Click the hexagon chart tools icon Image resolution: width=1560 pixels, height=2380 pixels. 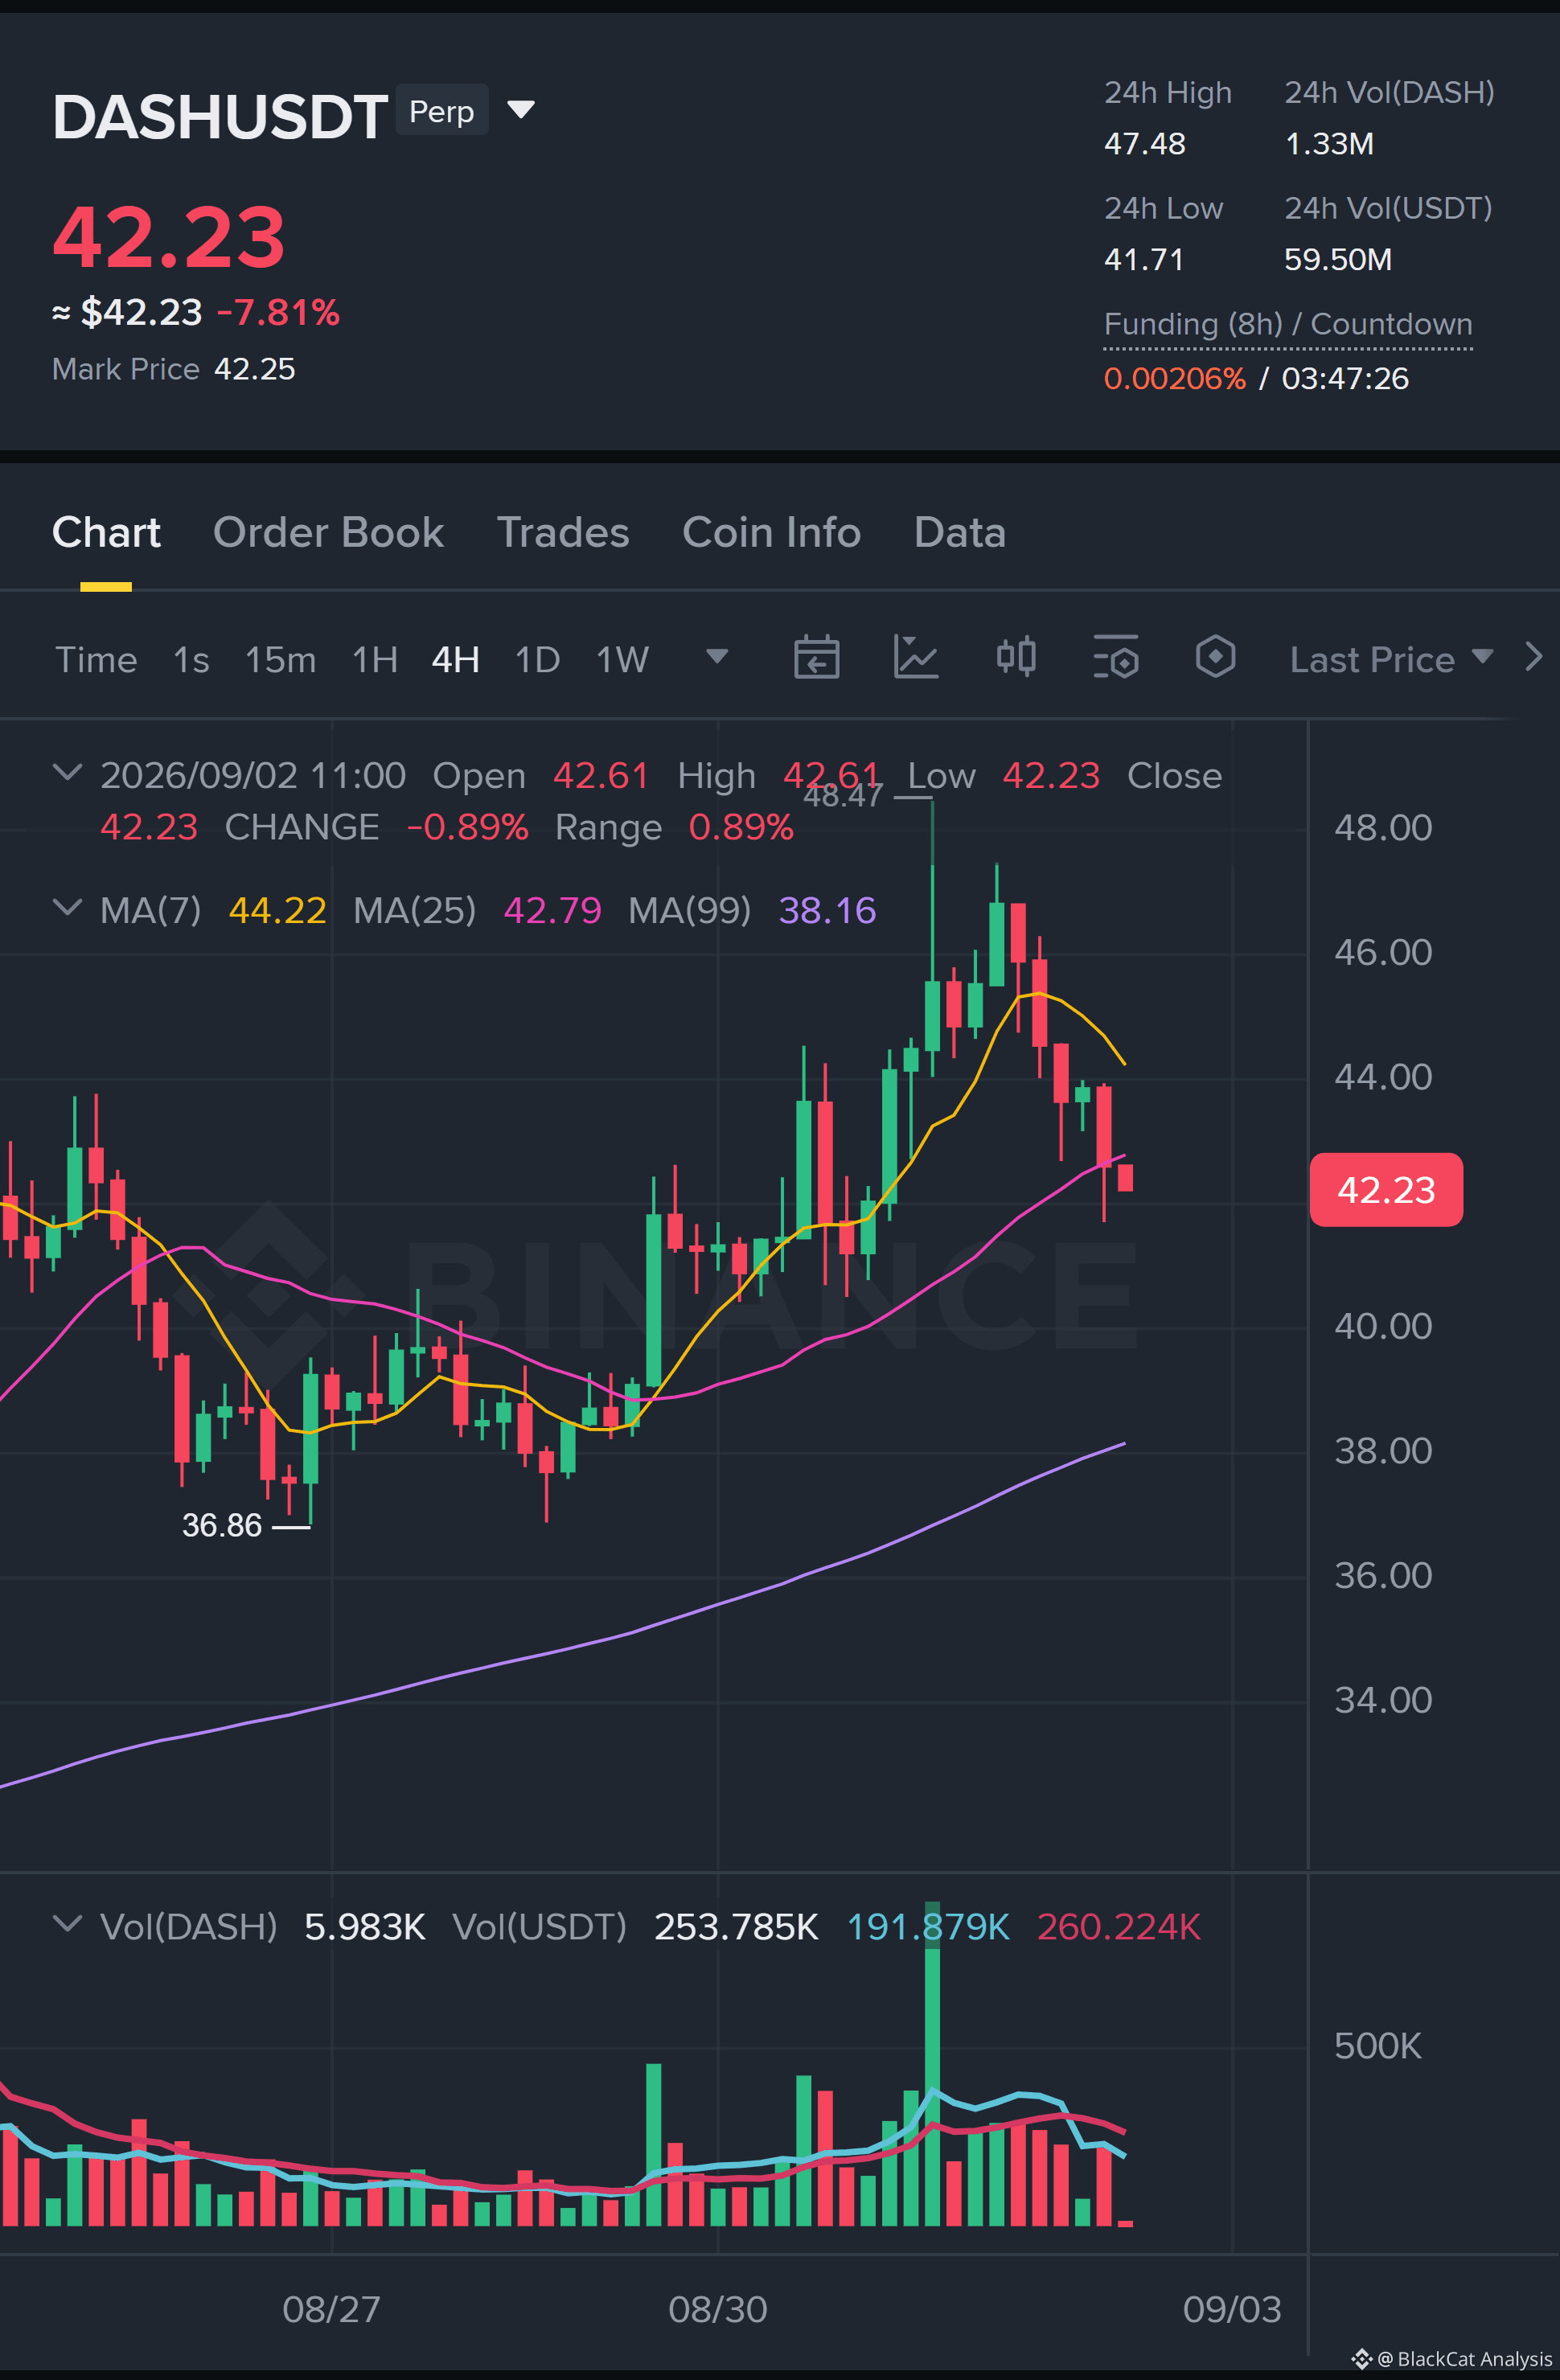coord(1215,658)
